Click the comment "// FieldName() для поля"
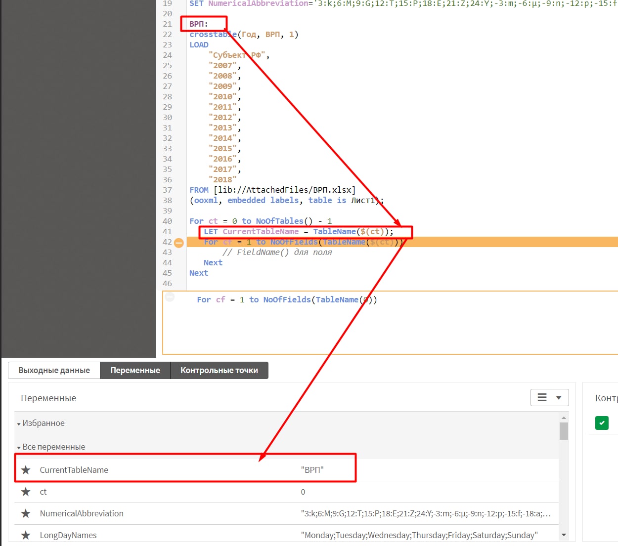Viewport: 618px width, 546px height. (x=277, y=252)
